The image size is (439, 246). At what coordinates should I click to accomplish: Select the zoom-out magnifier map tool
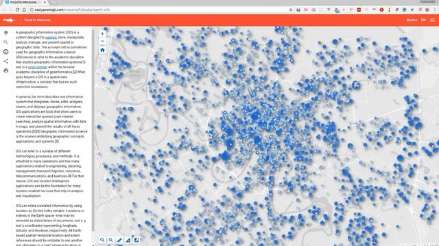tap(111, 240)
